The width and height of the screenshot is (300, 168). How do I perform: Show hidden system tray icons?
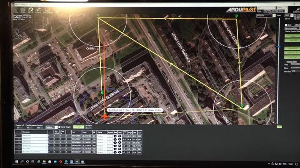269,164
